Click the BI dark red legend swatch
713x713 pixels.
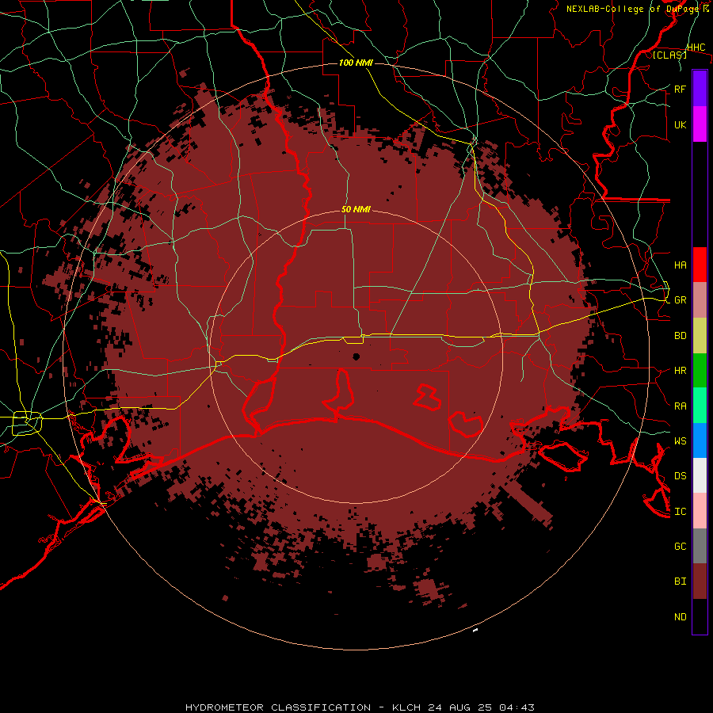(700, 581)
